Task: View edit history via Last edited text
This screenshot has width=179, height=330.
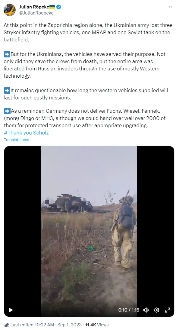Action: point(32,325)
